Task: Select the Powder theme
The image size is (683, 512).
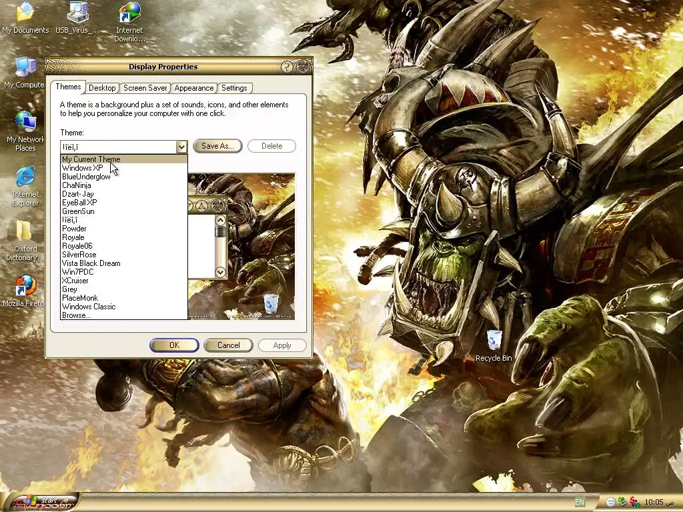Action: [x=123, y=229]
